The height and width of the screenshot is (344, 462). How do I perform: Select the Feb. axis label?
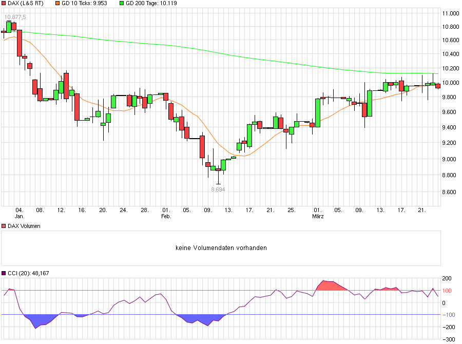tap(167, 216)
